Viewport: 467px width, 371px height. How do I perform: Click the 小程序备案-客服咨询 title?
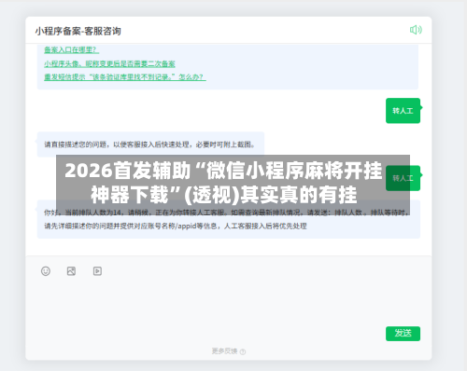[x=78, y=31]
